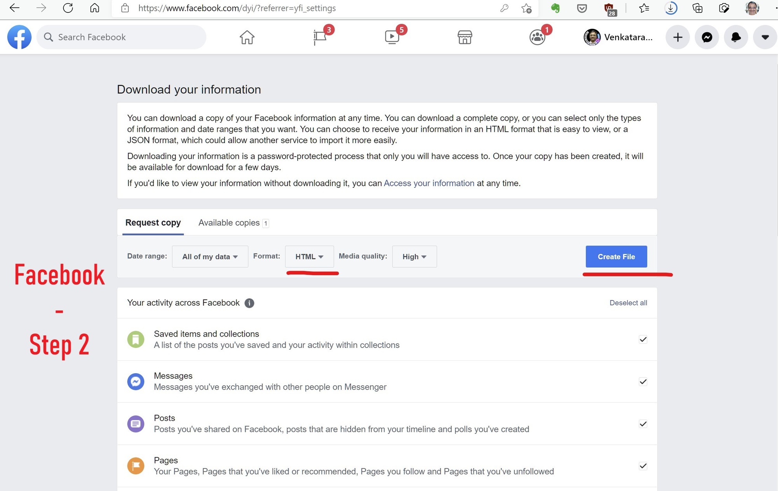The height and width of the screenshot is (491, 778).
Task: Switch to the Available copies tab
Action: click(x=229, y=222)
